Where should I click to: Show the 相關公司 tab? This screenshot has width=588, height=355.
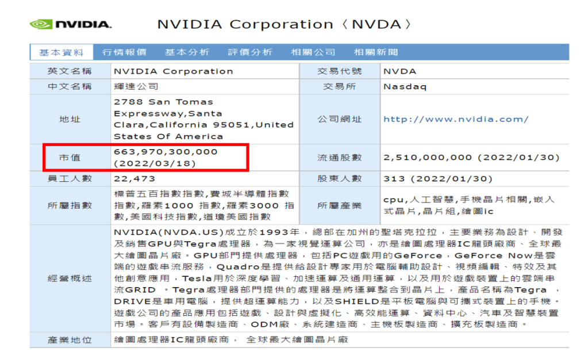(x=313, y=52)
